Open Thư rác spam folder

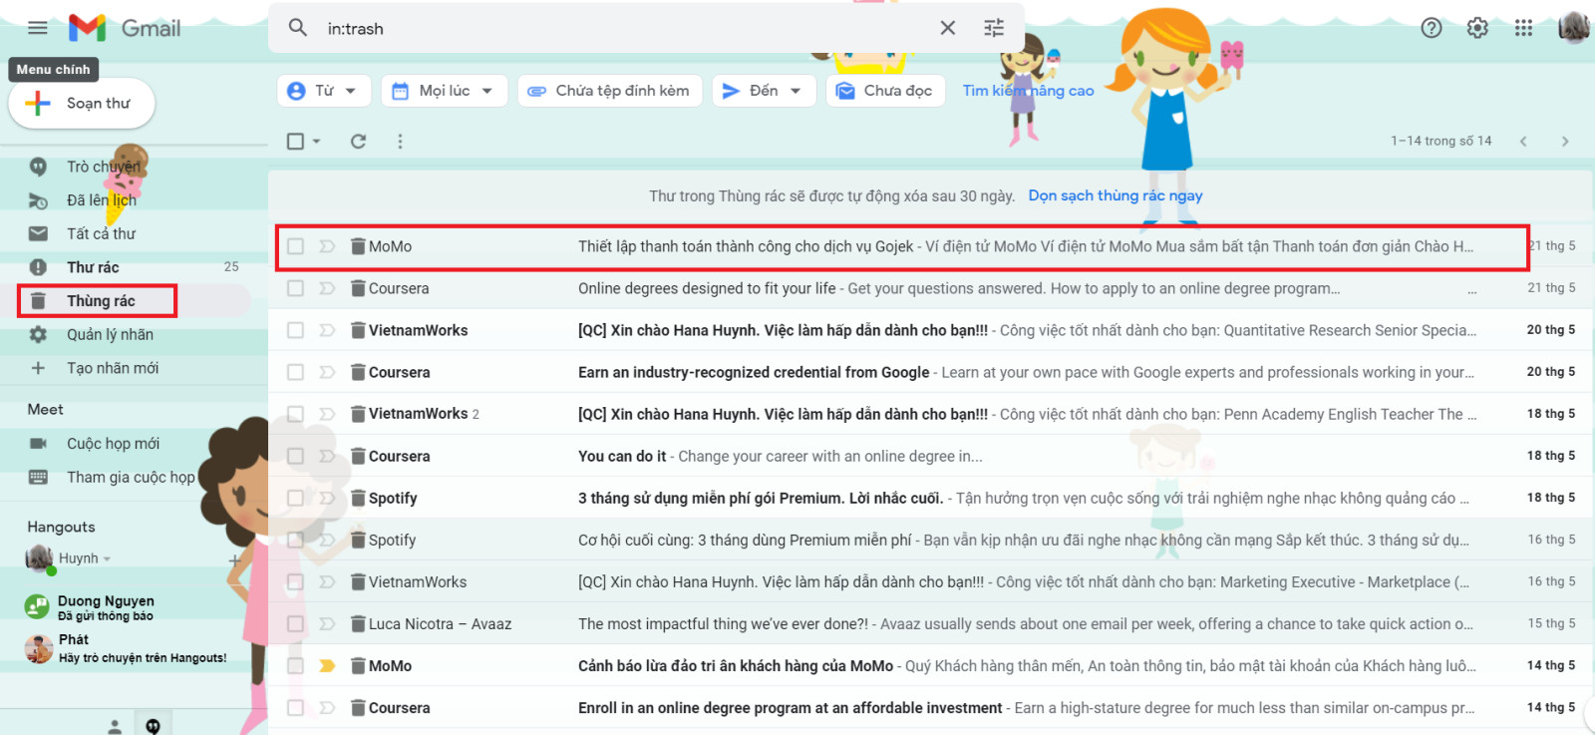pyautogui.click(x=93, y=267)
